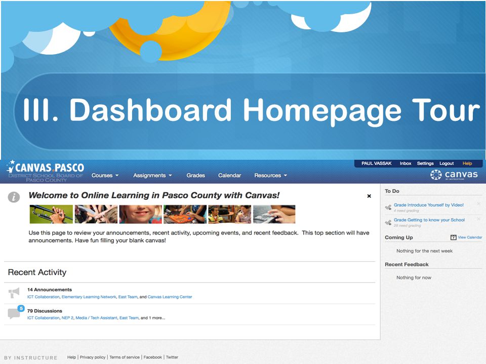Open the Privacy policy footer link
486x364 pixels.
tap(93, 357)
